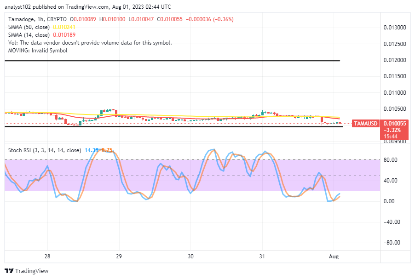The height and width of the screenshot is (279, 415).
Task: Click the -40.00 Stoch RSI axis label
Action: pyautogui.click(x=392, y=222)
